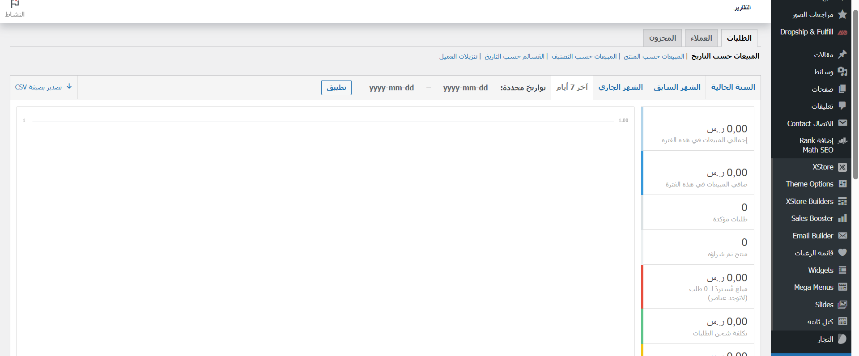The width and height of the screenshot is (859, 356).
Task: Open the الطلبات reports tab
Action: click(739, 38)
